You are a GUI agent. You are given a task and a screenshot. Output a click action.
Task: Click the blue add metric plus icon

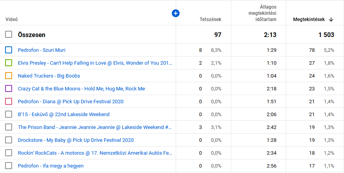176,13
